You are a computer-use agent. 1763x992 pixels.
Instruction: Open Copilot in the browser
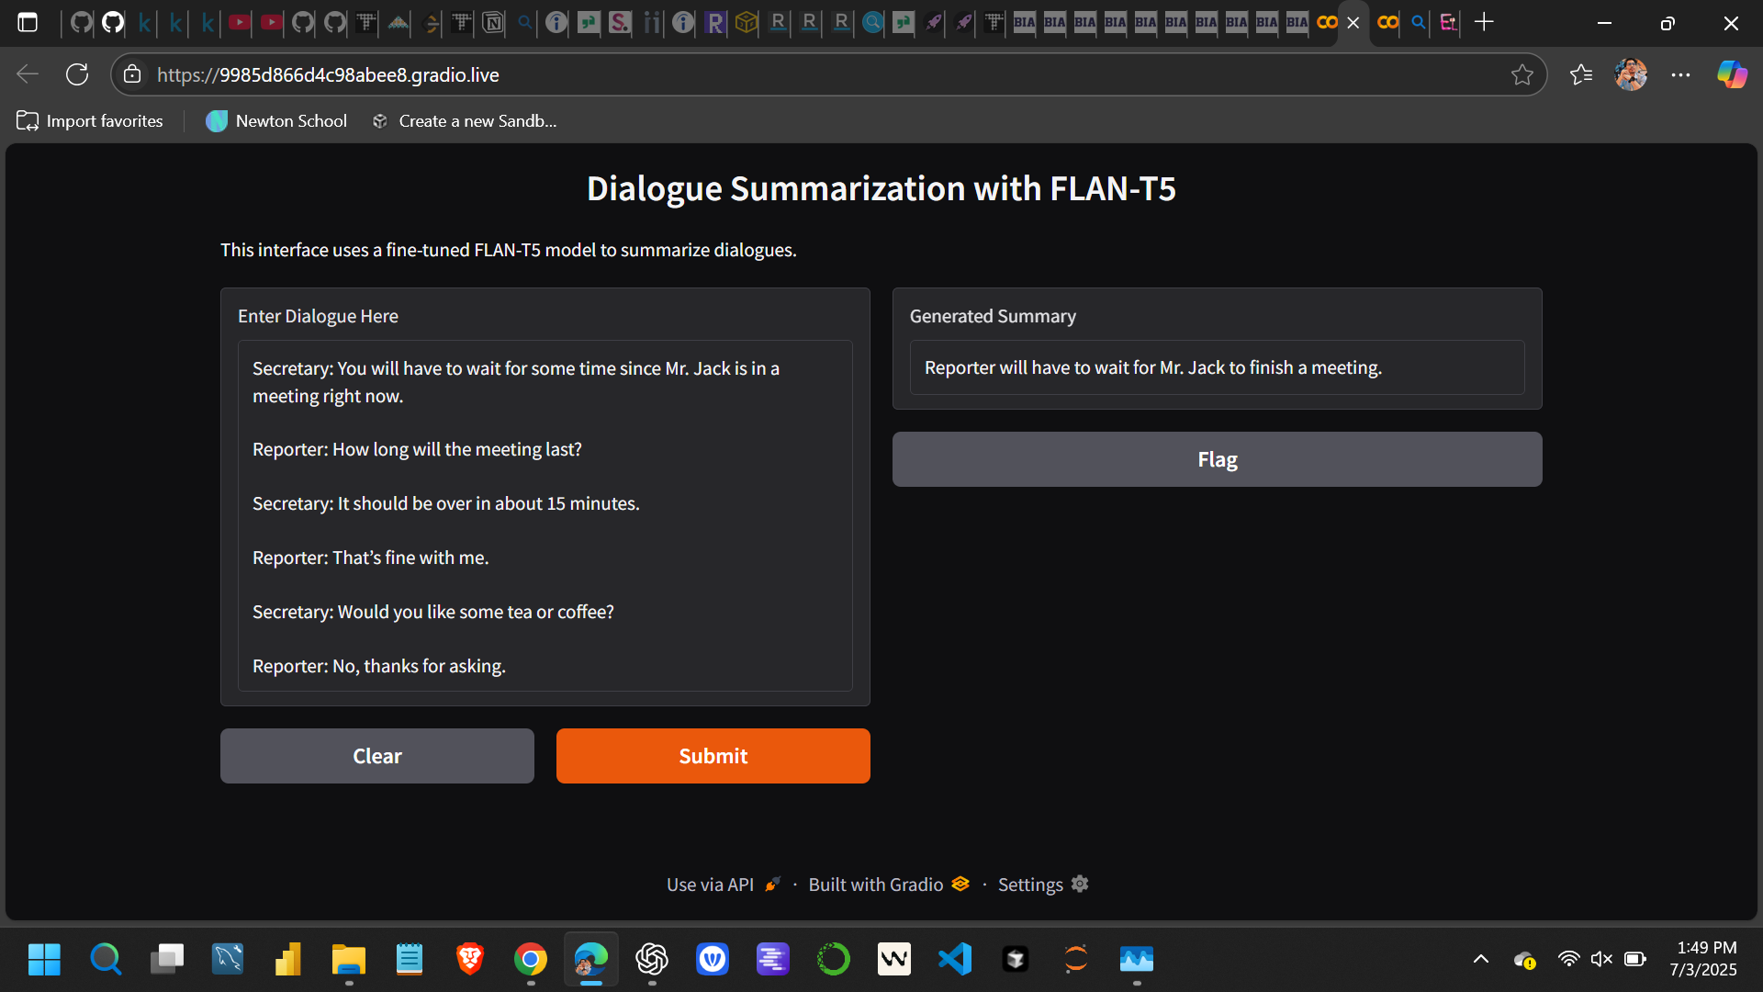1732,74
